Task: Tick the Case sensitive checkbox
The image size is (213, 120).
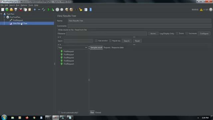Action: coord(96,41)
